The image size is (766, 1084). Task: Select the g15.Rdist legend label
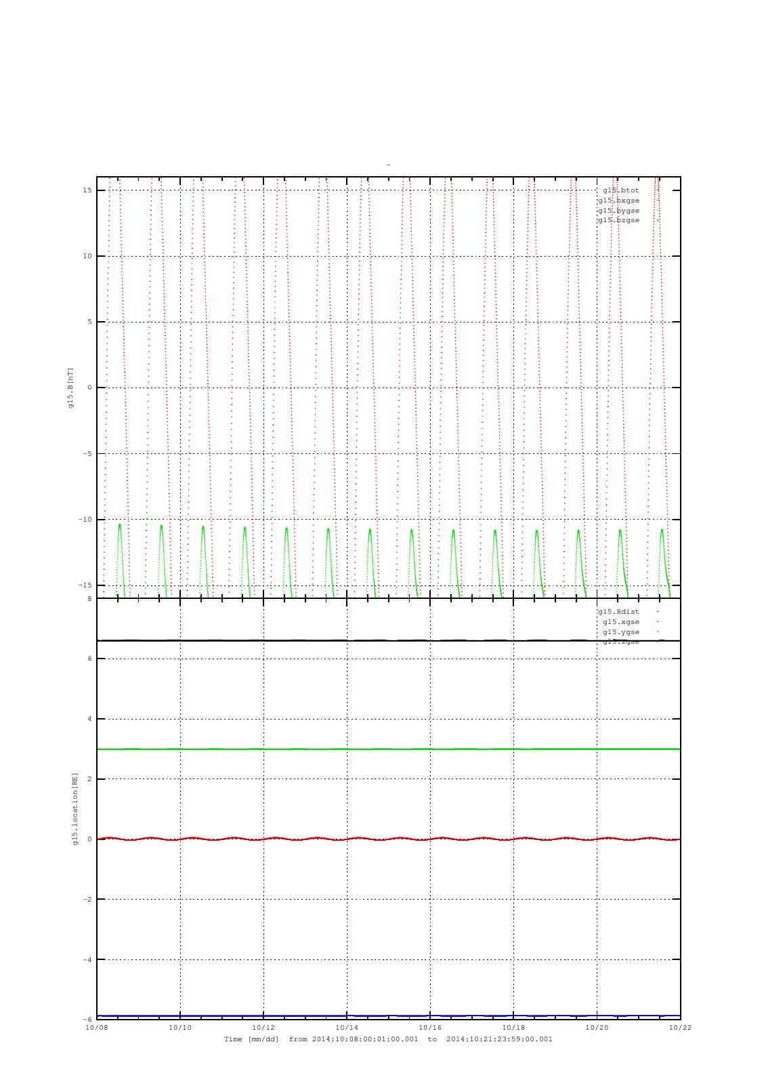pos(618,612)
